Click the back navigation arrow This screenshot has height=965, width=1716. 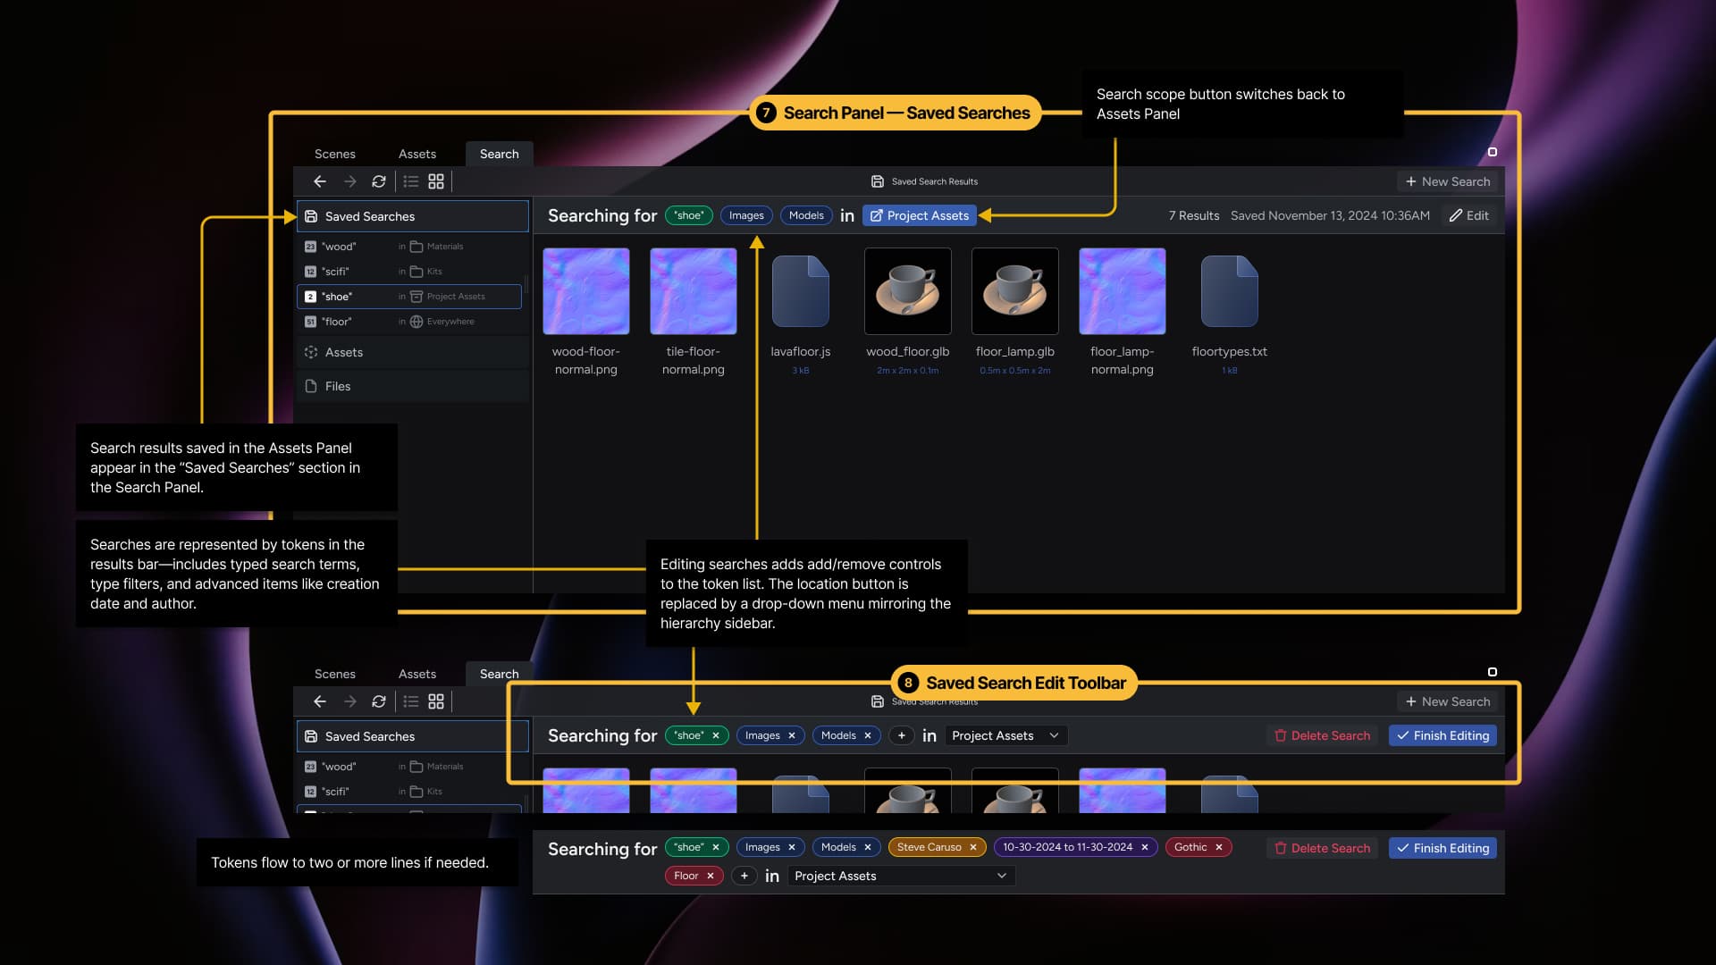pos(320,181)
